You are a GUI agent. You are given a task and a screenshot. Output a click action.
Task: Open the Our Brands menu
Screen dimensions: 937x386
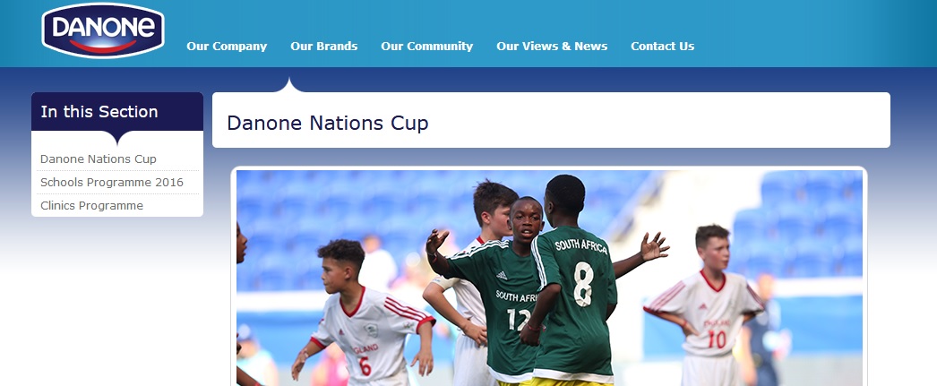[x=324, y=46]
